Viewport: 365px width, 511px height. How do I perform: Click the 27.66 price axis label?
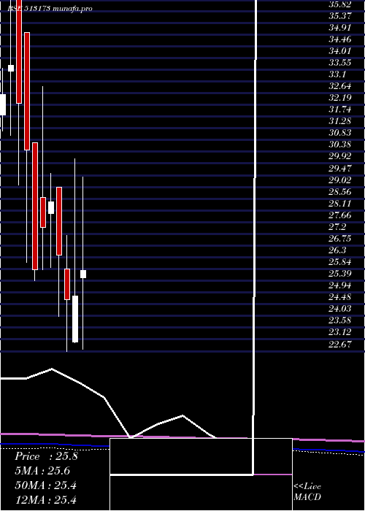(340, 215)
